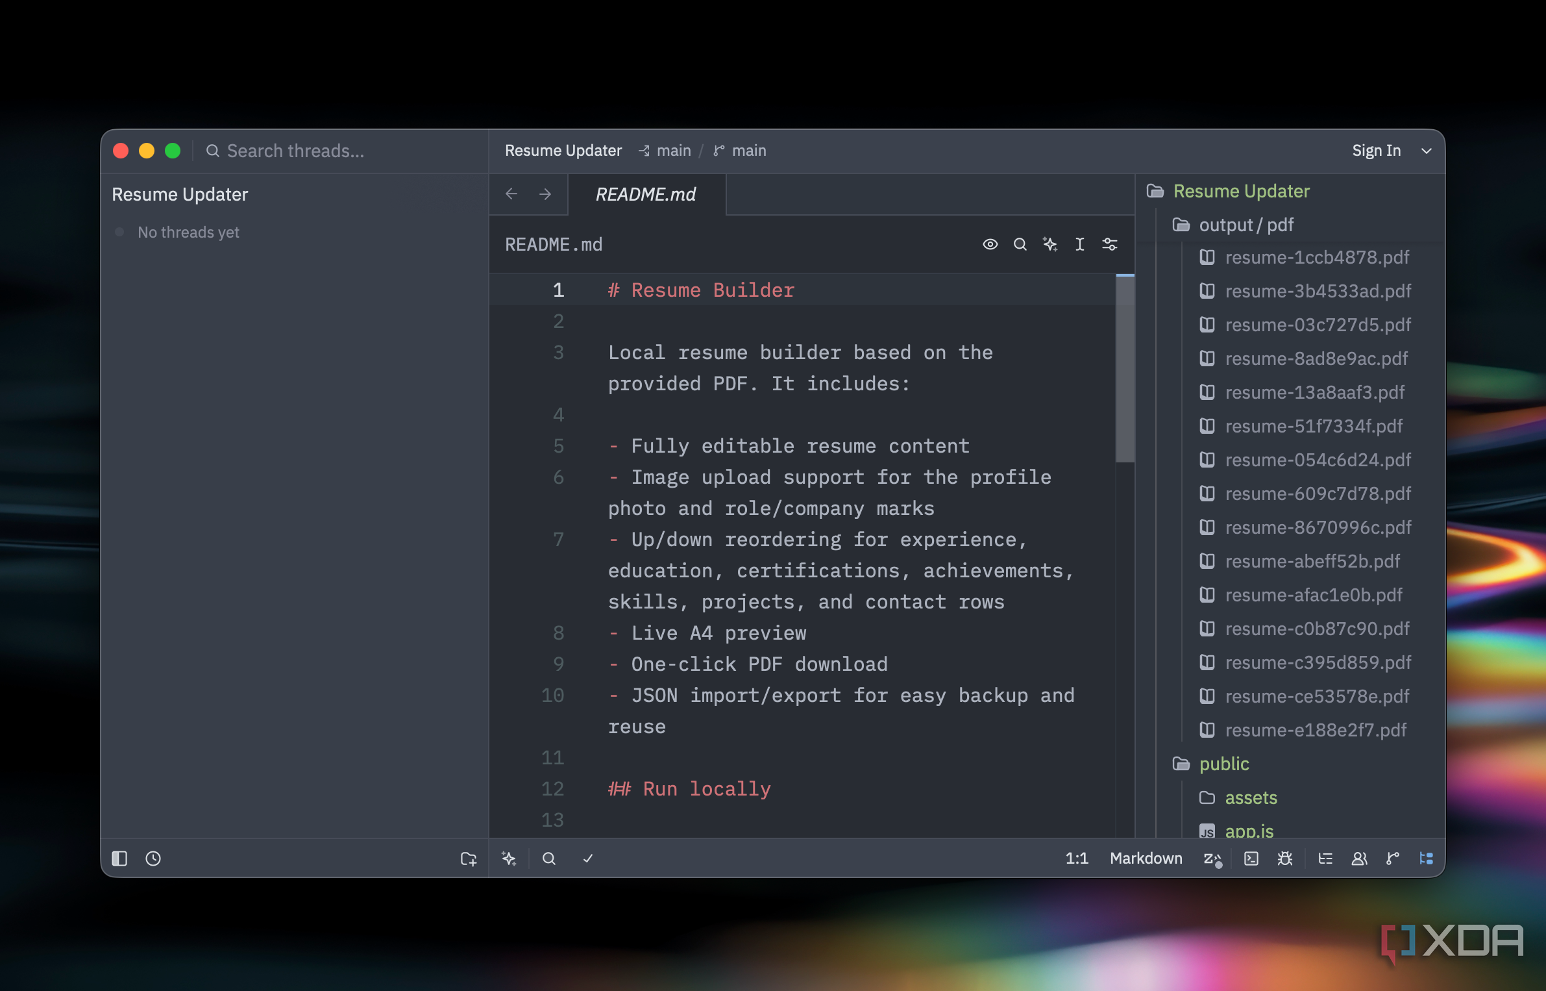Screen dimensions: 1546x991
Task: Toggle the blue project panel icon
Action: [x=1427, y=859]
